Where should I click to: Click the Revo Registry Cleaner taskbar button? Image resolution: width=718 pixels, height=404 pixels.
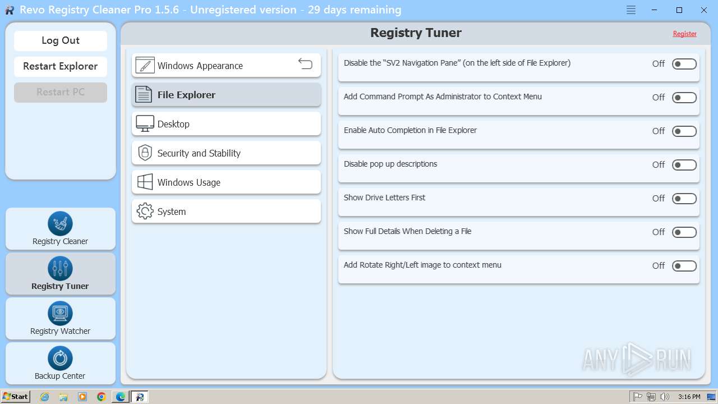[x=140, y=397]
